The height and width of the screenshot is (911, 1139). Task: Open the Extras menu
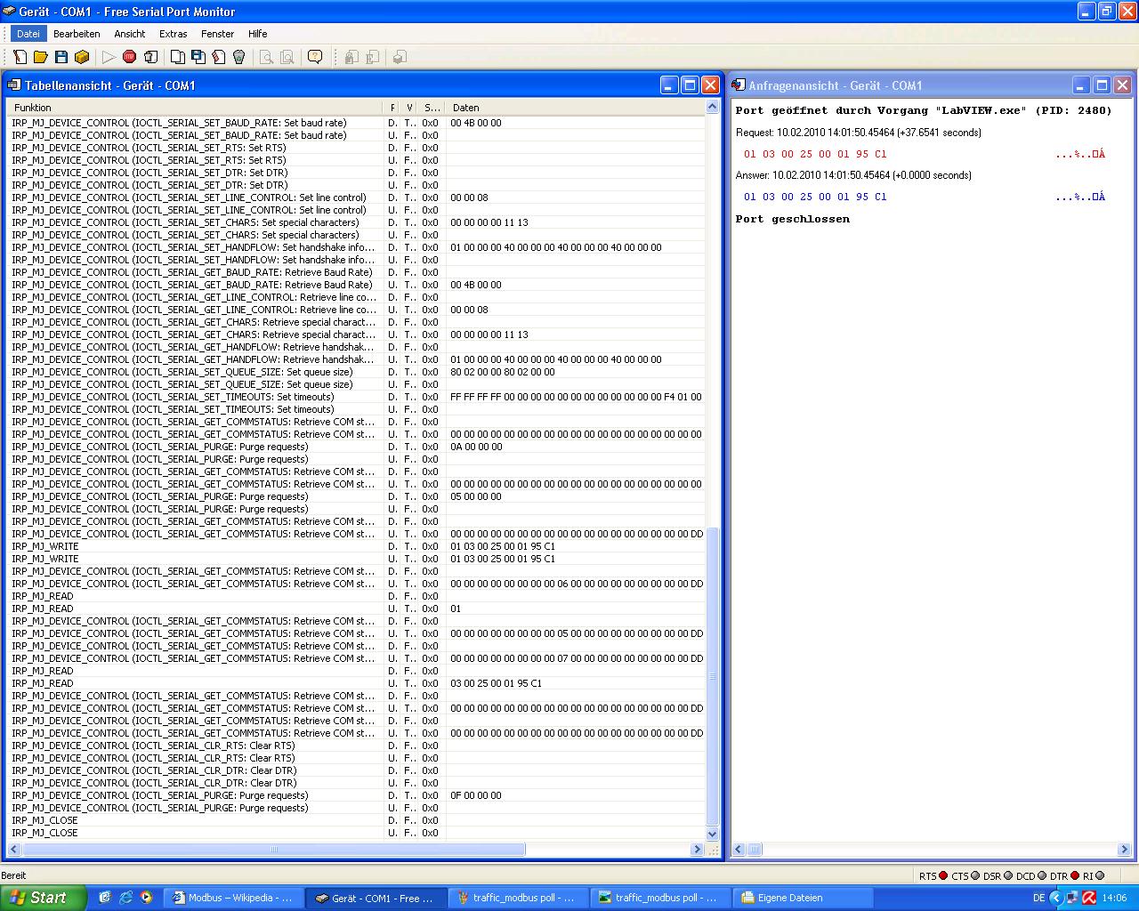(x=174, y=34)
